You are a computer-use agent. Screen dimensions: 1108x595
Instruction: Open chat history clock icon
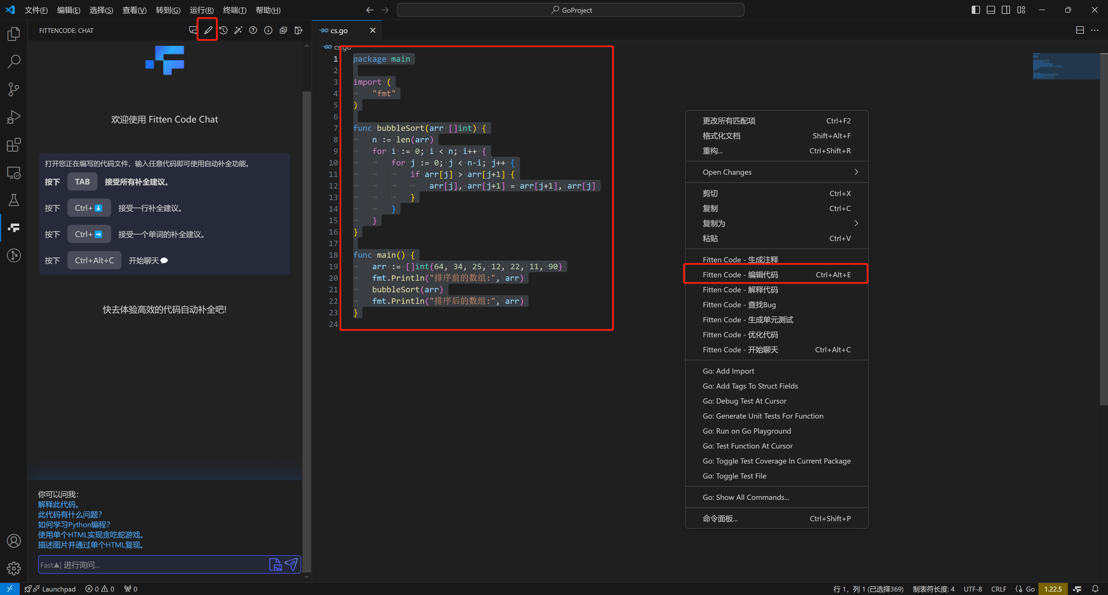pyautogui.click(x=223, y=30)
